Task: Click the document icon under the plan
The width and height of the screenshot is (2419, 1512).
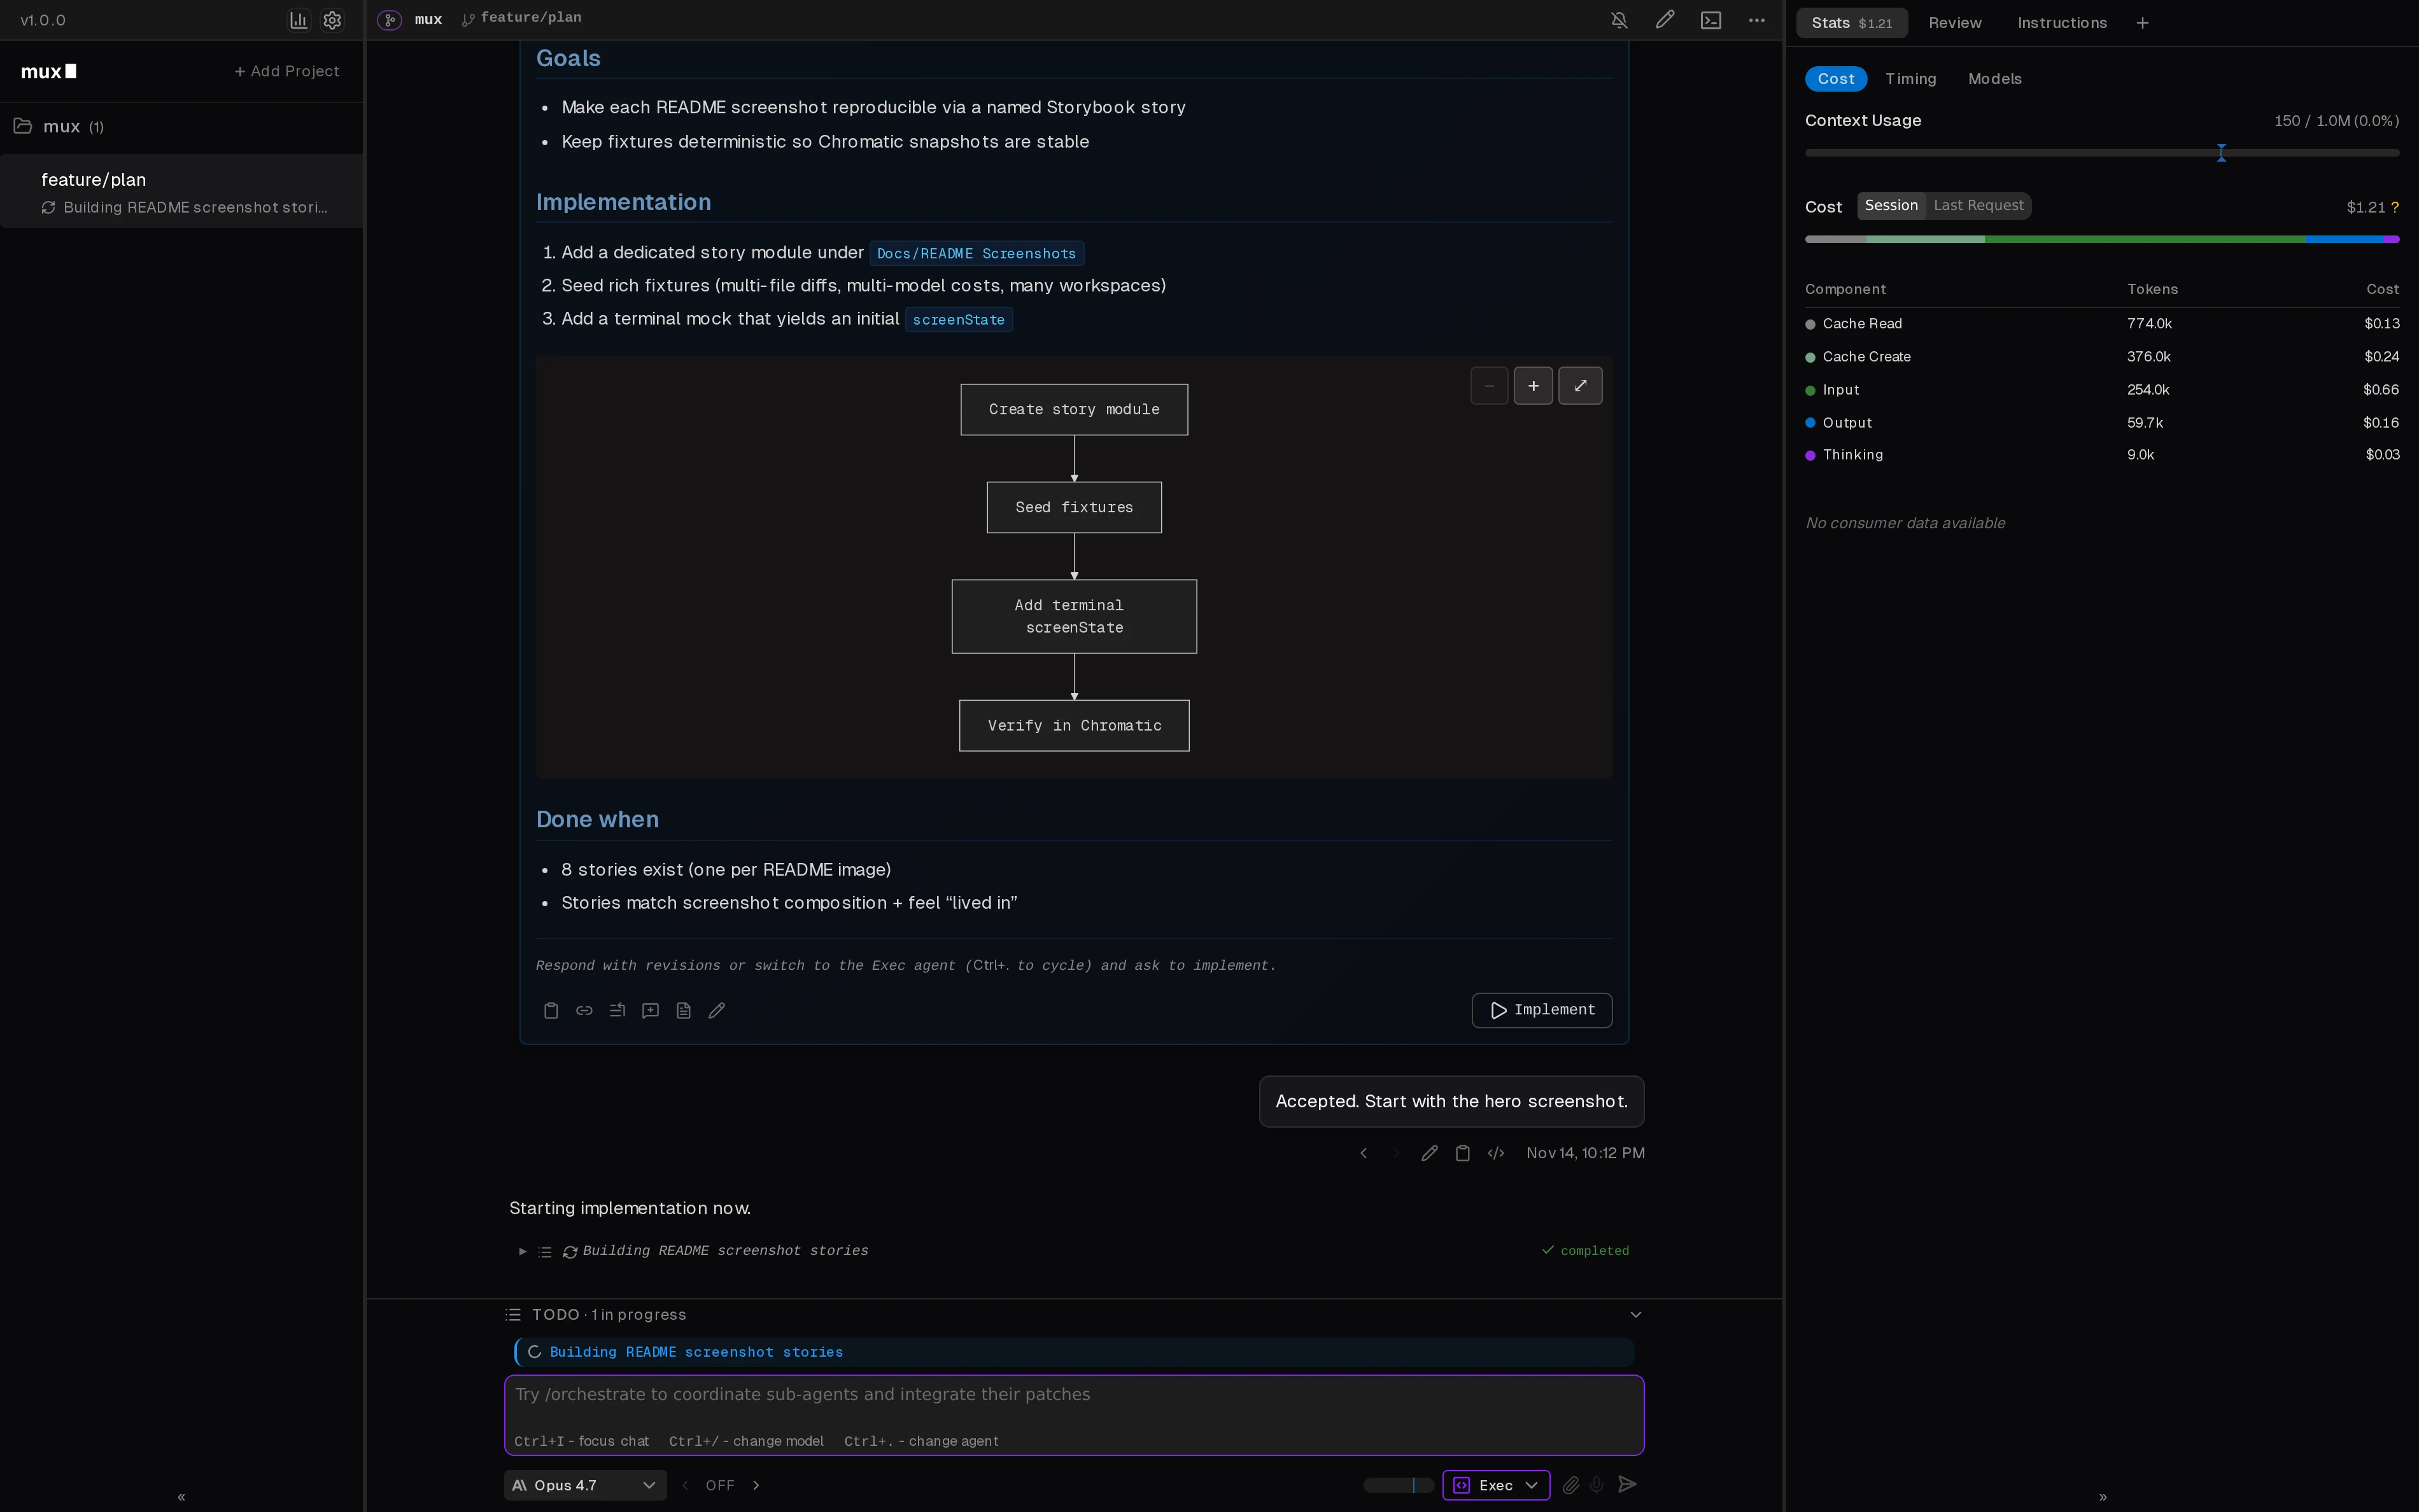Action: [683, 1010]
